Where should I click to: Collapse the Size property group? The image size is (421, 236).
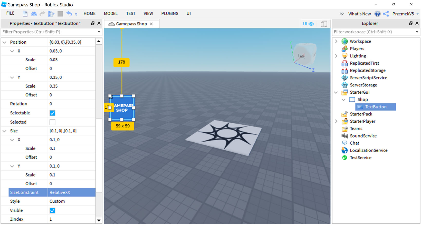4,131
